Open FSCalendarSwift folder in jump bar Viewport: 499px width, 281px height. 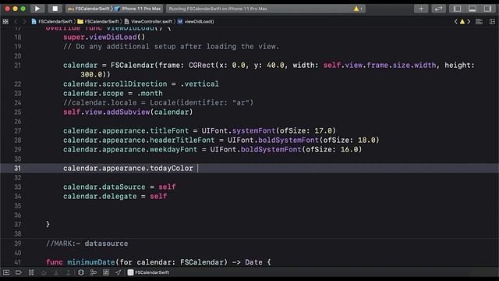tap(98, 22)
